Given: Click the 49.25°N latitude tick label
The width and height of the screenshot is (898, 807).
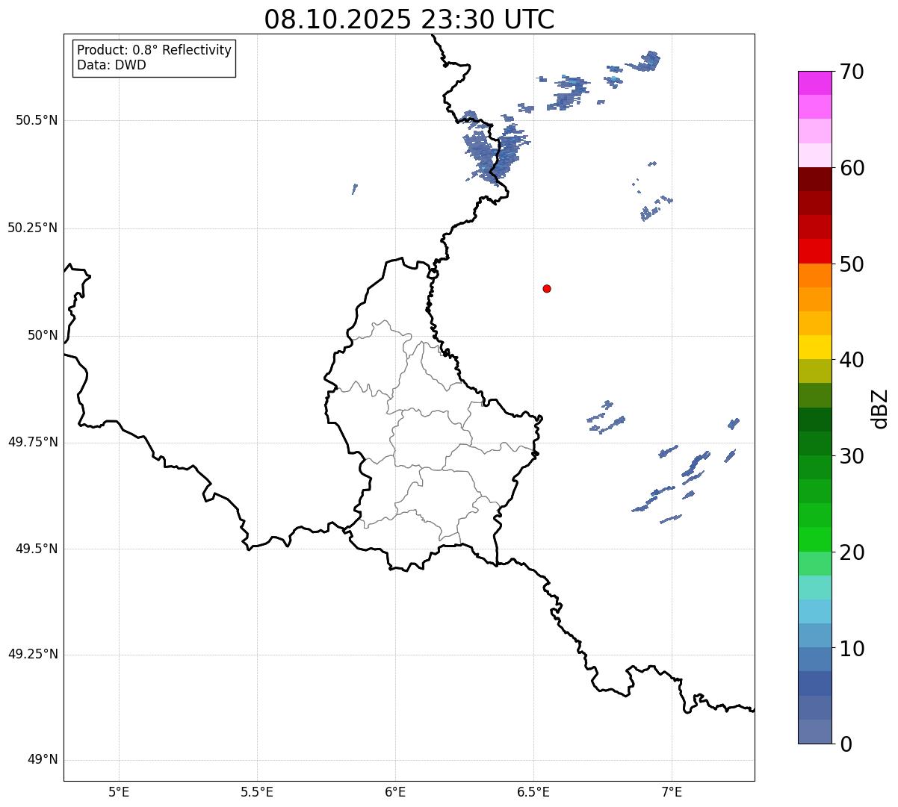Looking at the screenshot, I should point(33,655).
